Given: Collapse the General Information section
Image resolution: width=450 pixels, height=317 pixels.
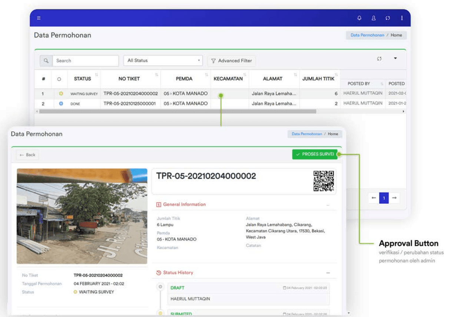Looking at the screenshot, I should pos(328,205).
